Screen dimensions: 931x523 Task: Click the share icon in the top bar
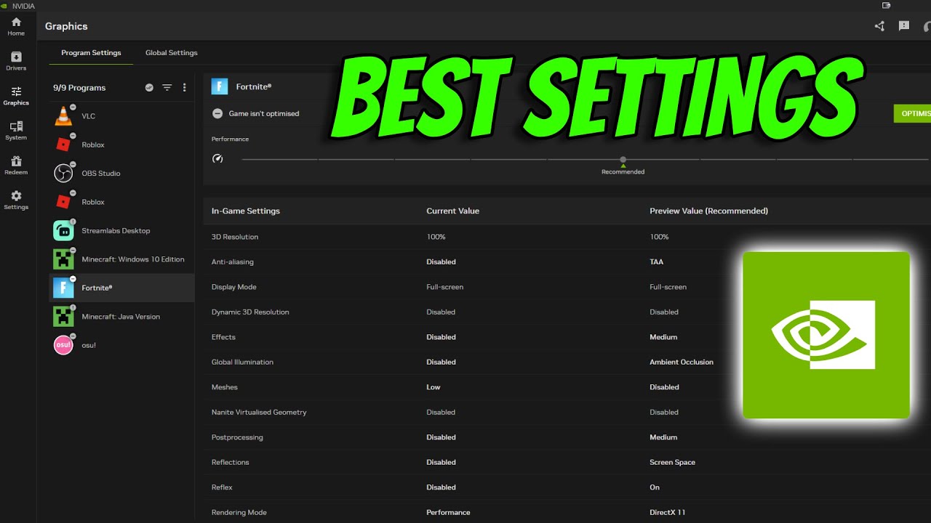[x=879, y=26]
